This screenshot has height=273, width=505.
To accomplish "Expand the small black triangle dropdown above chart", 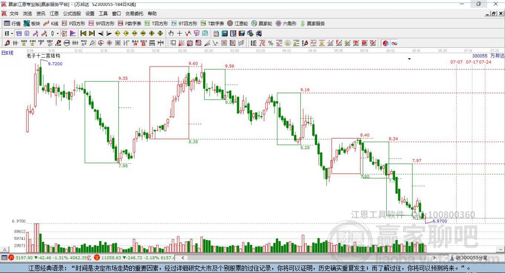I will [x=409, y=59].
